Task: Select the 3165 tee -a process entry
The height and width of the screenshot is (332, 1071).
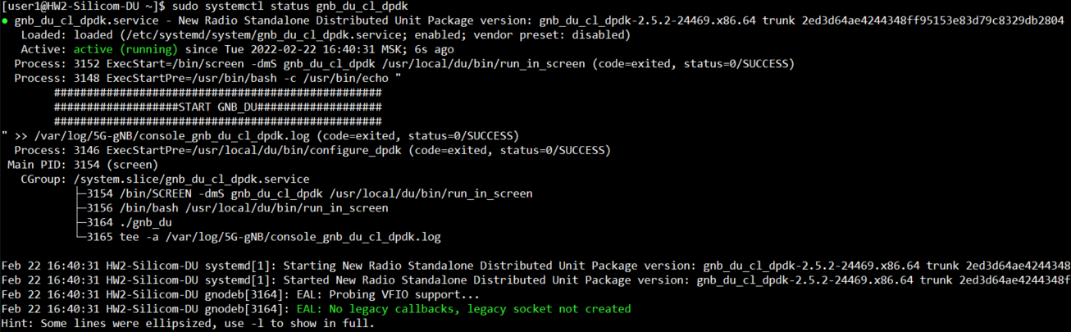Action: coord(264,237)
